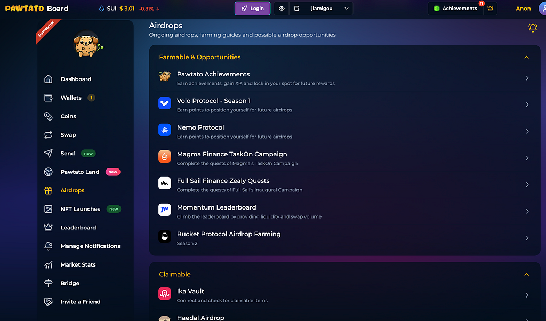Click the crown icon beside Achievements
This screenshot has width=546, height=321.
point(491,9)
